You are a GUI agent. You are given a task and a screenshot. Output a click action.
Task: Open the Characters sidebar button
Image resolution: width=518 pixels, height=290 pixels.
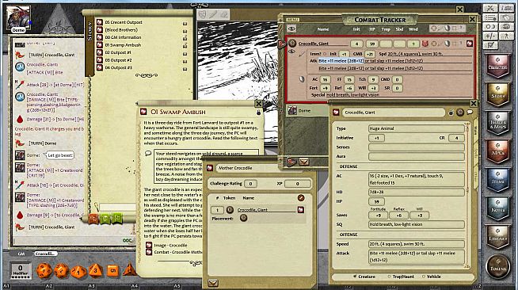click(498, 66)
